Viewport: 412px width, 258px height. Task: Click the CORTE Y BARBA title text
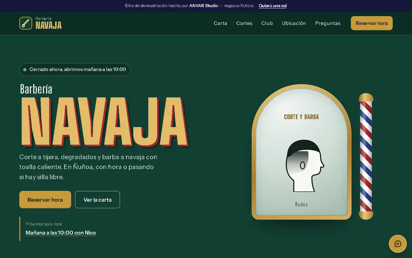pos(301,117)
